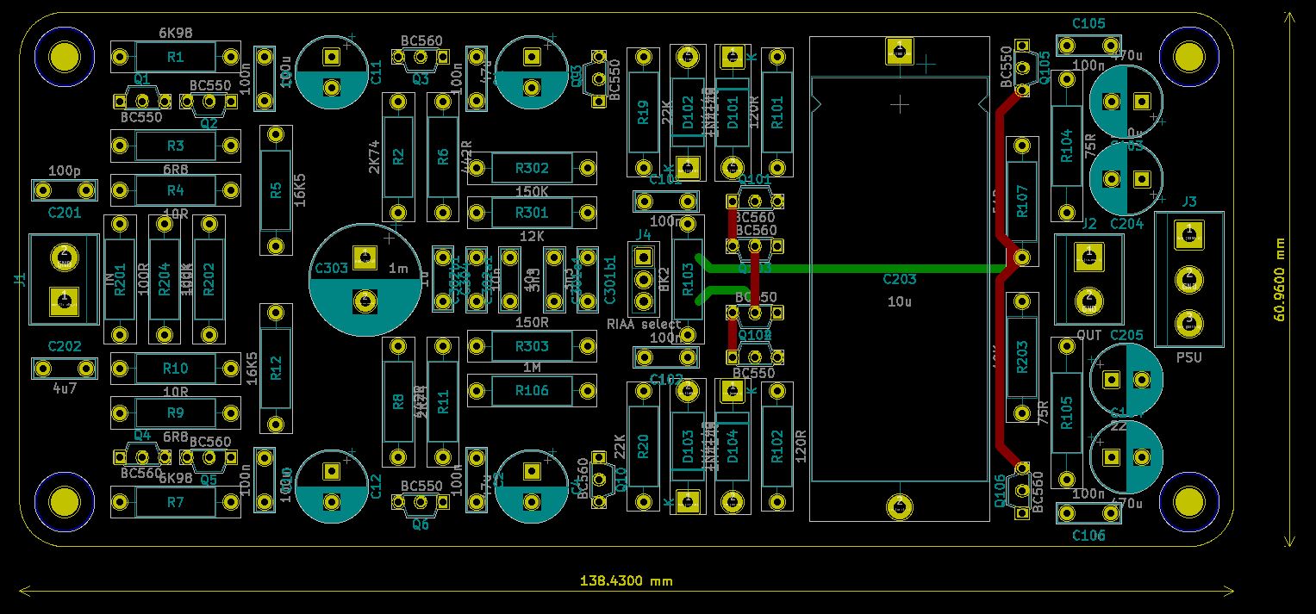
Task: Select resistor R302 footprint
Action: 532,168
